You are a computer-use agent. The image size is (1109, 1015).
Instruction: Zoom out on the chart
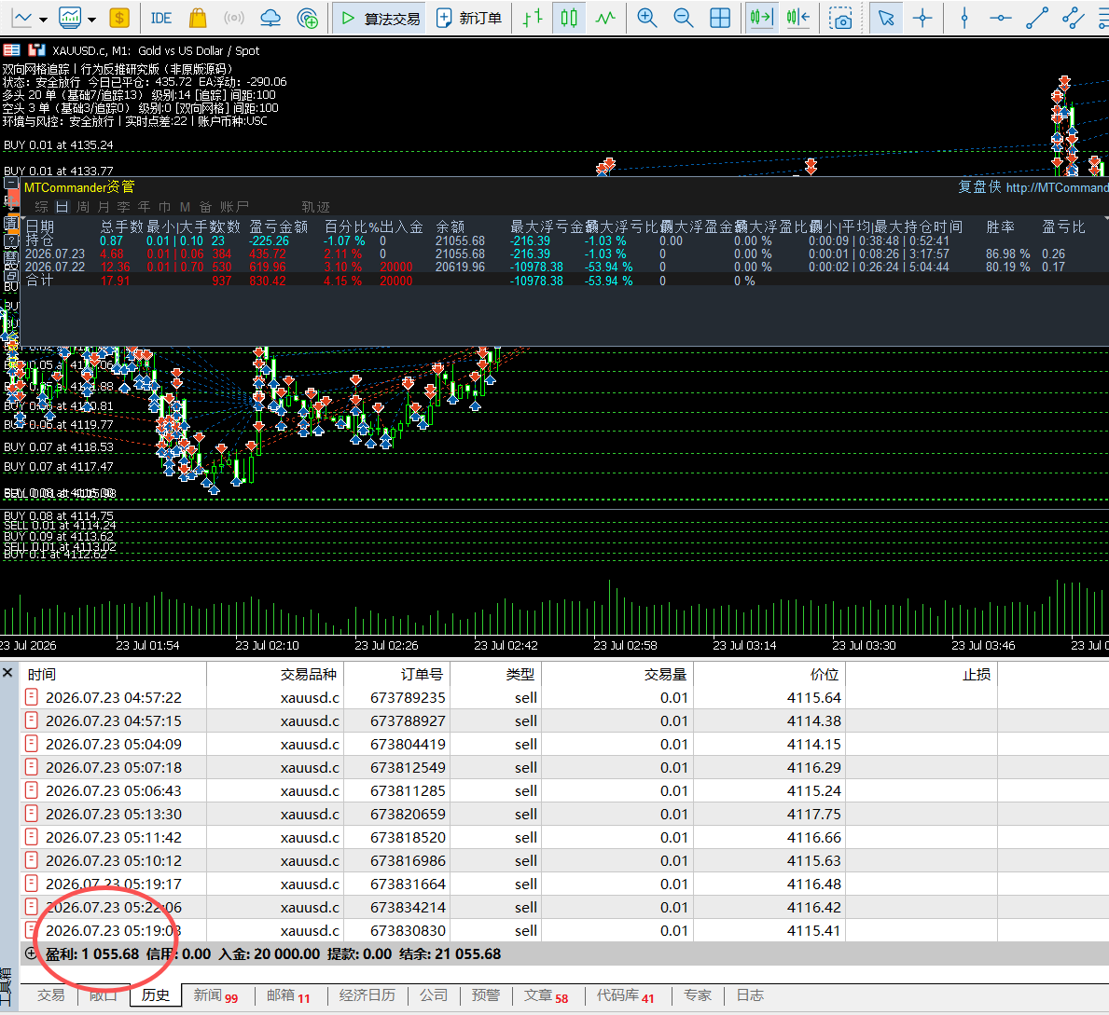click(684, 18)
